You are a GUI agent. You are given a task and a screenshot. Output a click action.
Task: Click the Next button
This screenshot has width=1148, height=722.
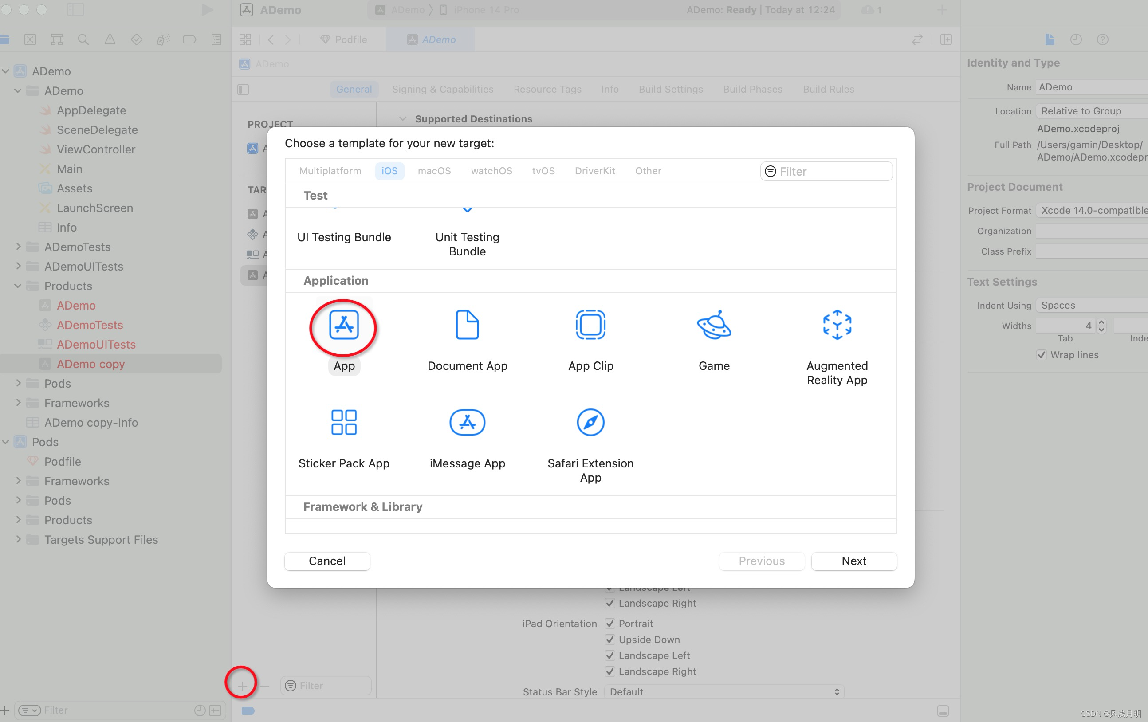pyautogui.click(x=853, y=561)
